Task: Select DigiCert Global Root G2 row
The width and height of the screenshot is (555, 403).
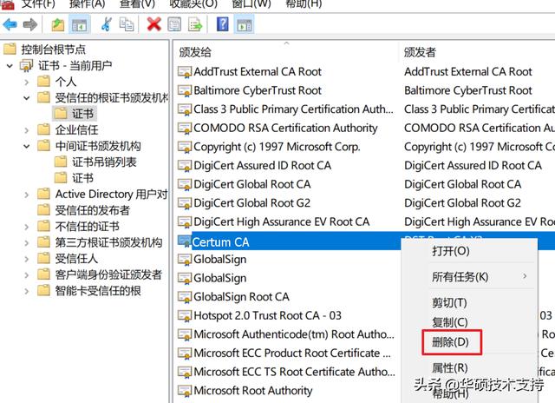Action: click(251, 203)
